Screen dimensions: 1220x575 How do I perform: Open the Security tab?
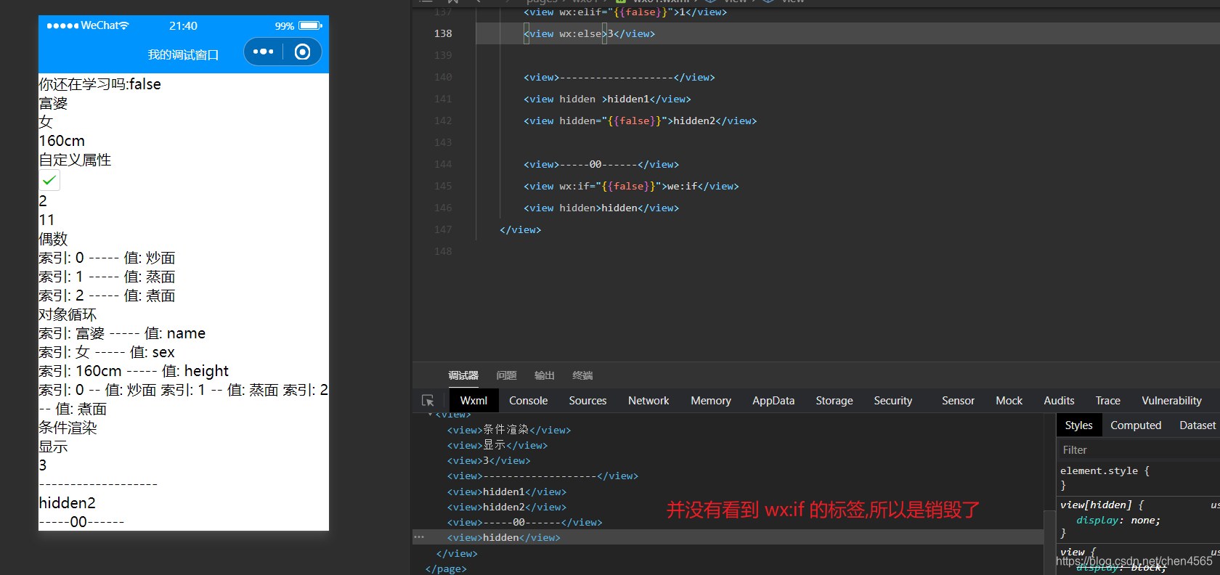(893, 401)
